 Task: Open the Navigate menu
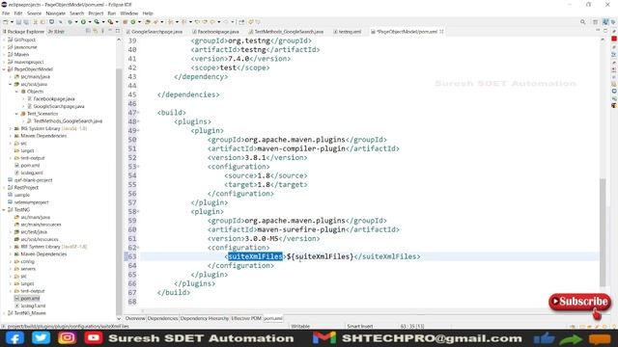(x=56, y=13)
